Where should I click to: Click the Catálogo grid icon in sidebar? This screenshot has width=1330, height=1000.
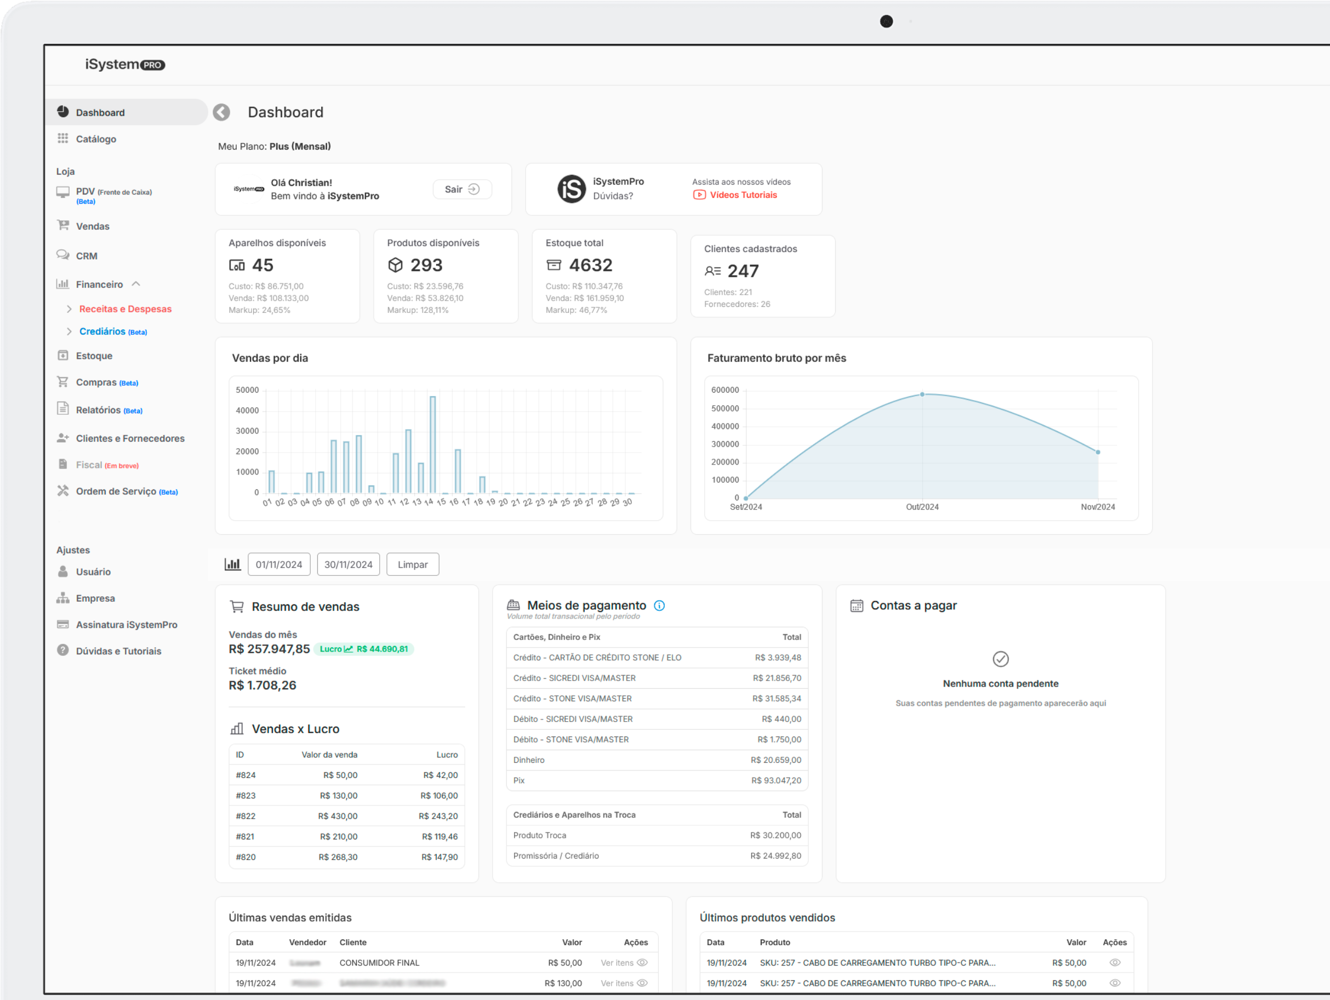(x=62, y=138)
